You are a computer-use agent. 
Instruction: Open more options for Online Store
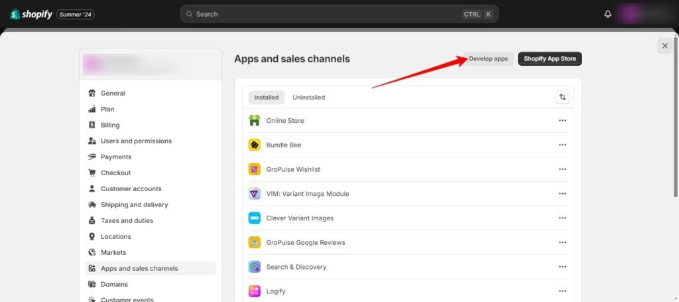(562, 120)
